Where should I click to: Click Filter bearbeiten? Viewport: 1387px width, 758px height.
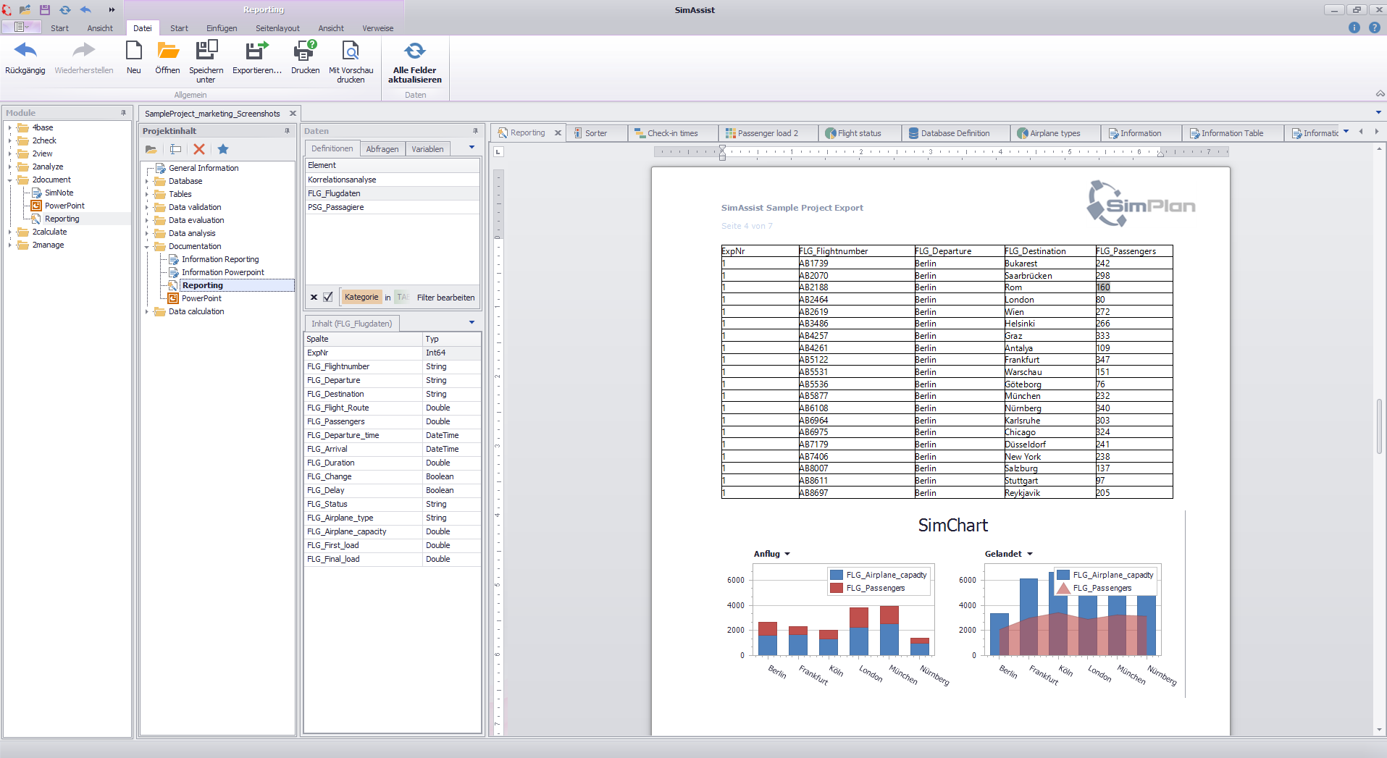[x=446, y=298]
